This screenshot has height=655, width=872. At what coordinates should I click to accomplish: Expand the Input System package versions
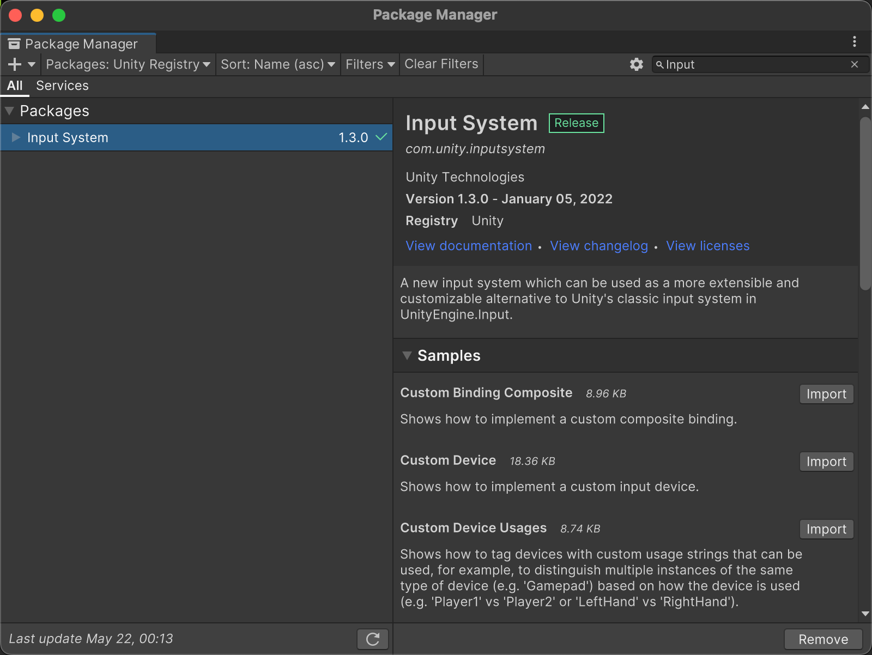[x=16, y=137]
